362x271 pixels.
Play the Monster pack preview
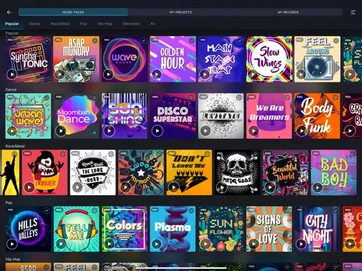click(29, 187)
